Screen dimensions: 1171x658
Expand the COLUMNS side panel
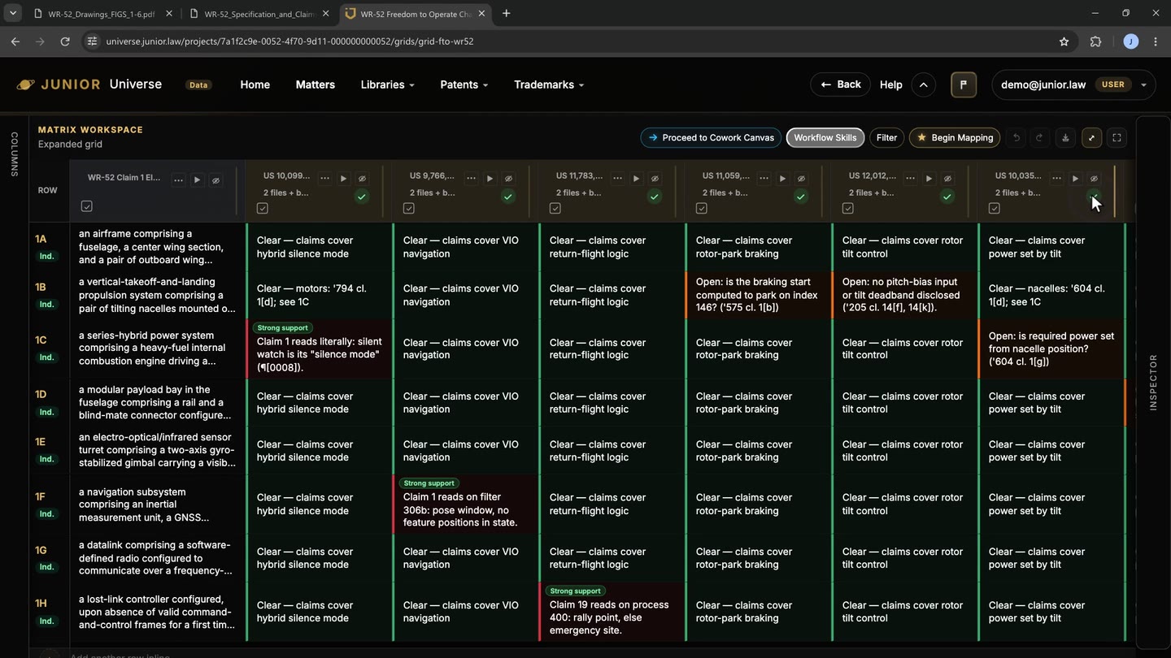pos(14,154)
